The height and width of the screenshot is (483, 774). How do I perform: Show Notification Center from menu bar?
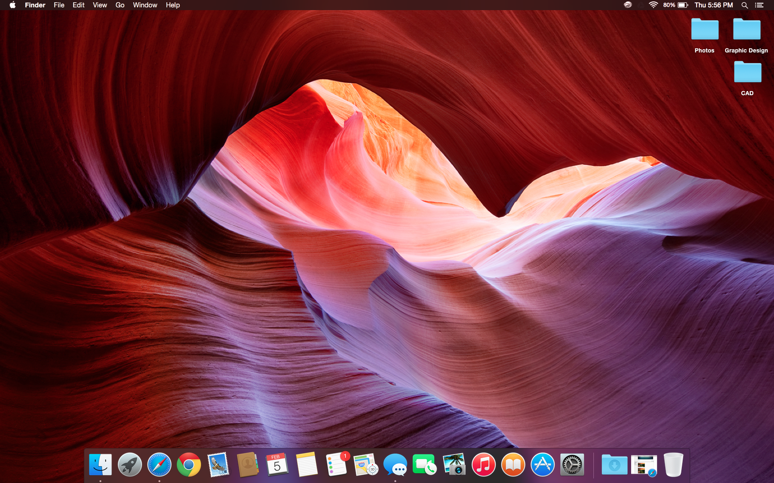[759, 5]
